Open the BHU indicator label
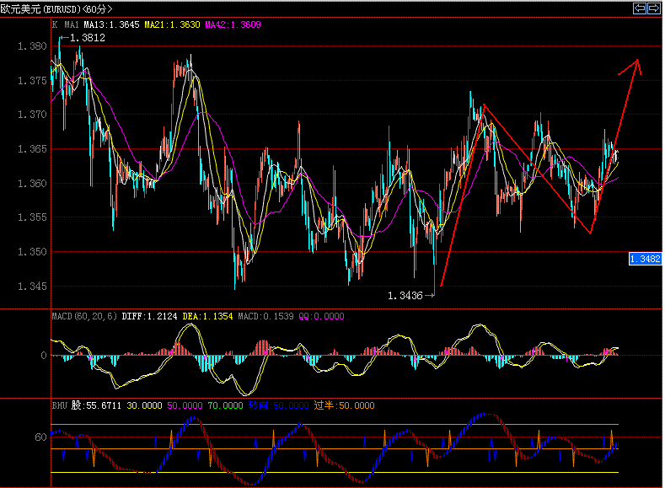This screenshot has width=665, height=488. [59, 405]
